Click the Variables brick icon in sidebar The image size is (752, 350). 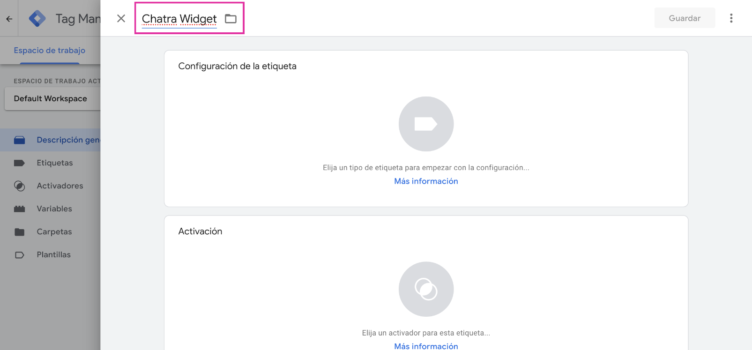[x=19, y=209]
